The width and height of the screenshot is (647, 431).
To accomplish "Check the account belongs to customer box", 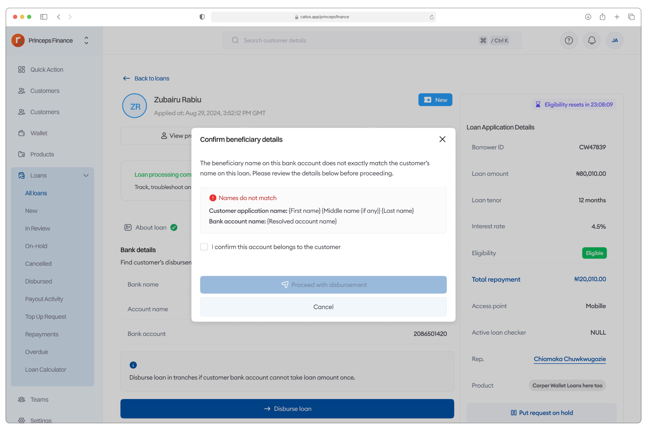I will 204,247.
